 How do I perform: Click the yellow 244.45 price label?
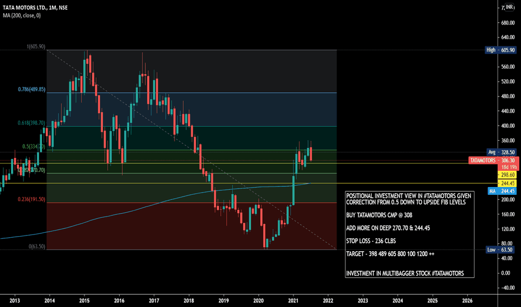(x=507, y=183)
